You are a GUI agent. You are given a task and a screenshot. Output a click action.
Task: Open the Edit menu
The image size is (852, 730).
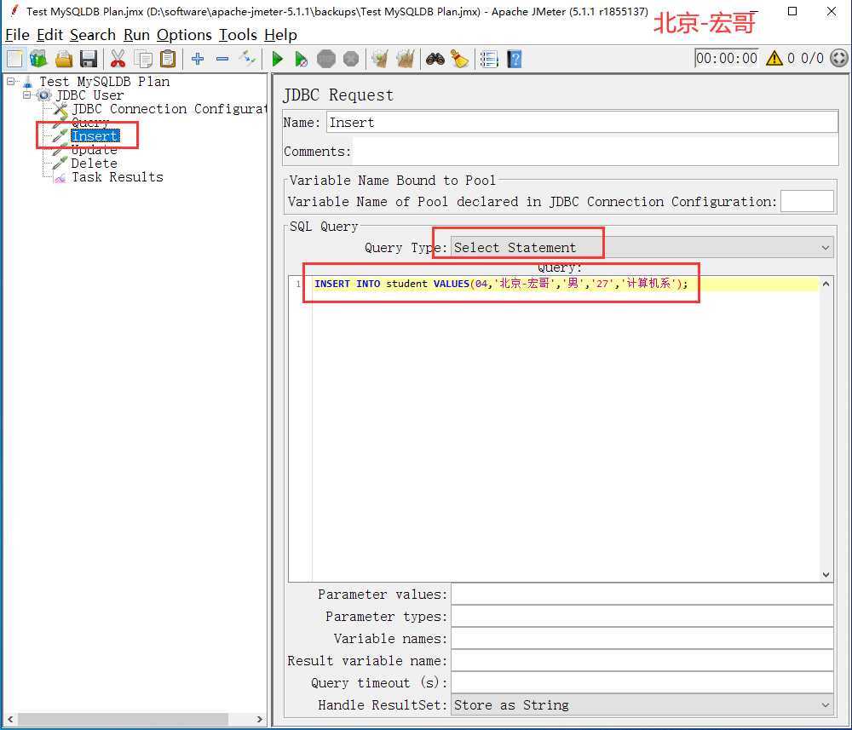(49, 35)
